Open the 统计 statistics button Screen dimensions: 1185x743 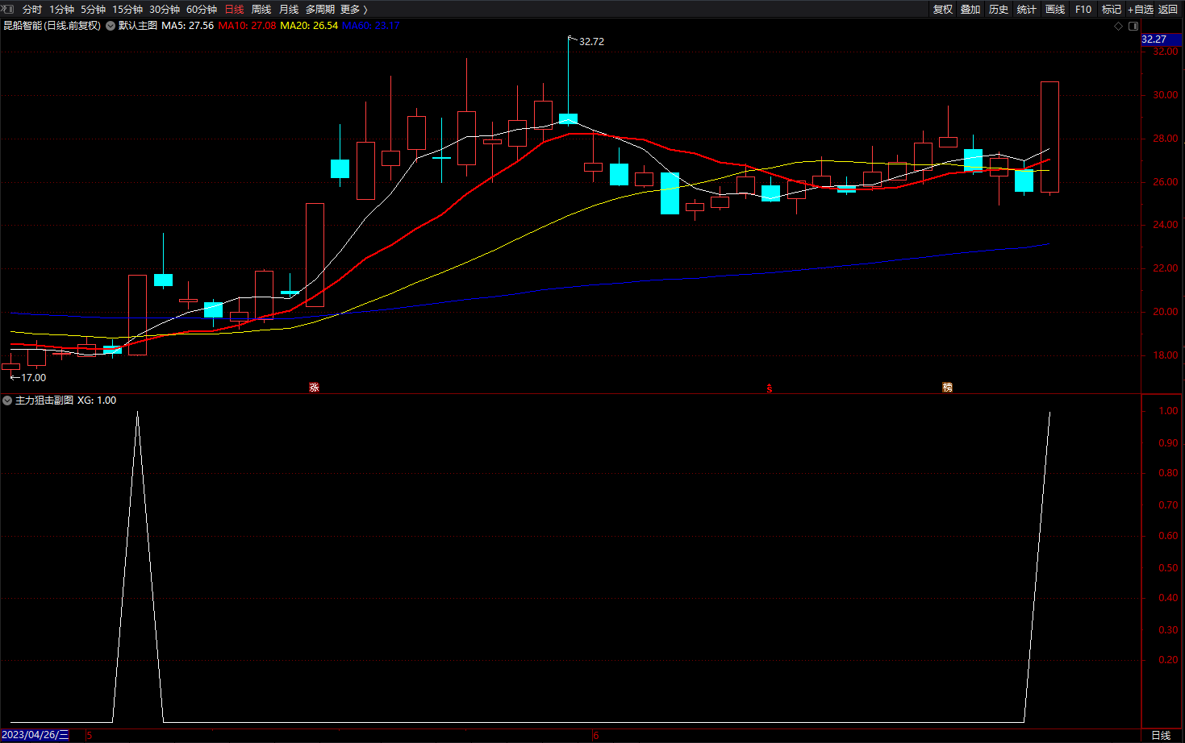click(1027, 10)
